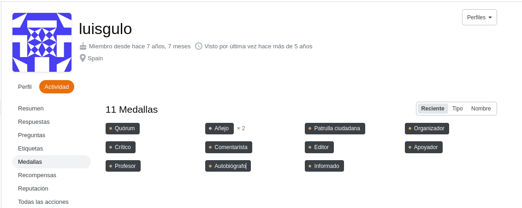Image resolution: width=522 pixels, height=208 pixels.
Task: Sort medals by Reciente
Action: point(433,109)
